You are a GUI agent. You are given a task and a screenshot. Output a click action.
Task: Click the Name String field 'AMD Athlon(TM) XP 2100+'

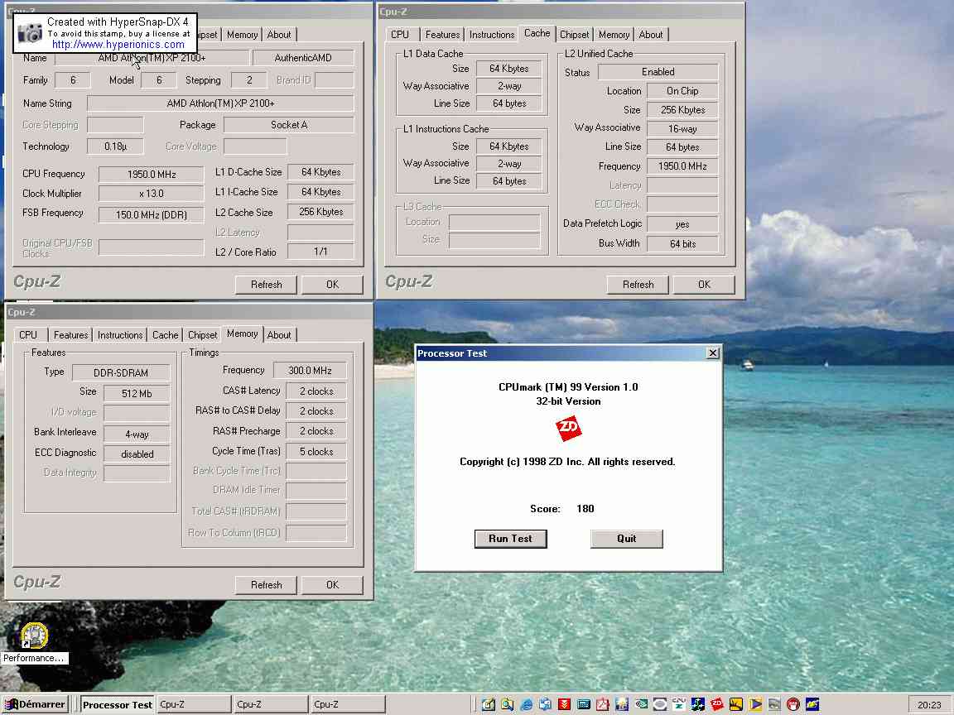(220, 103)
